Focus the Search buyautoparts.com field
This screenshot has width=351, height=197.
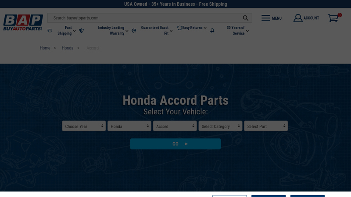coord(150,18)
